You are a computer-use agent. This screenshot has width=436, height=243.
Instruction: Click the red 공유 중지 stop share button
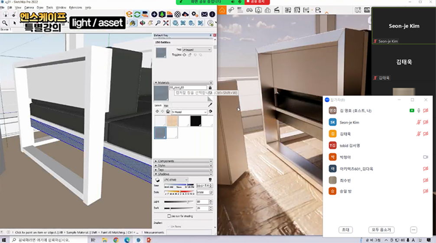point(257,2)
